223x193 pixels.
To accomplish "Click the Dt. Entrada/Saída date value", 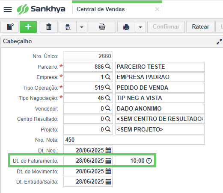I will pyautogui.click(x=90, y=182).
